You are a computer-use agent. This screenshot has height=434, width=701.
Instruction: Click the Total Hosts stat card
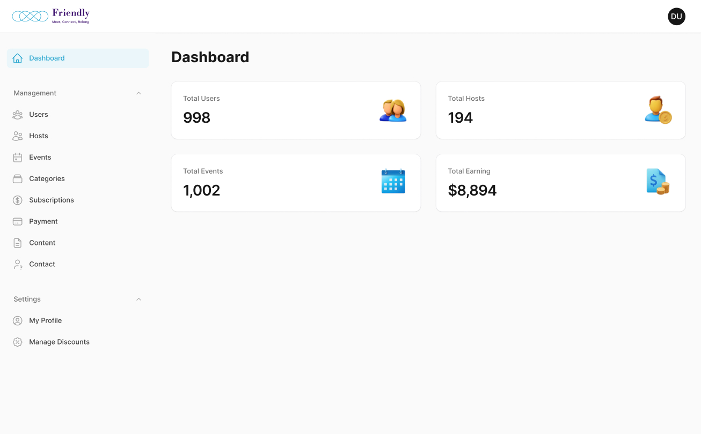[560, 110]
